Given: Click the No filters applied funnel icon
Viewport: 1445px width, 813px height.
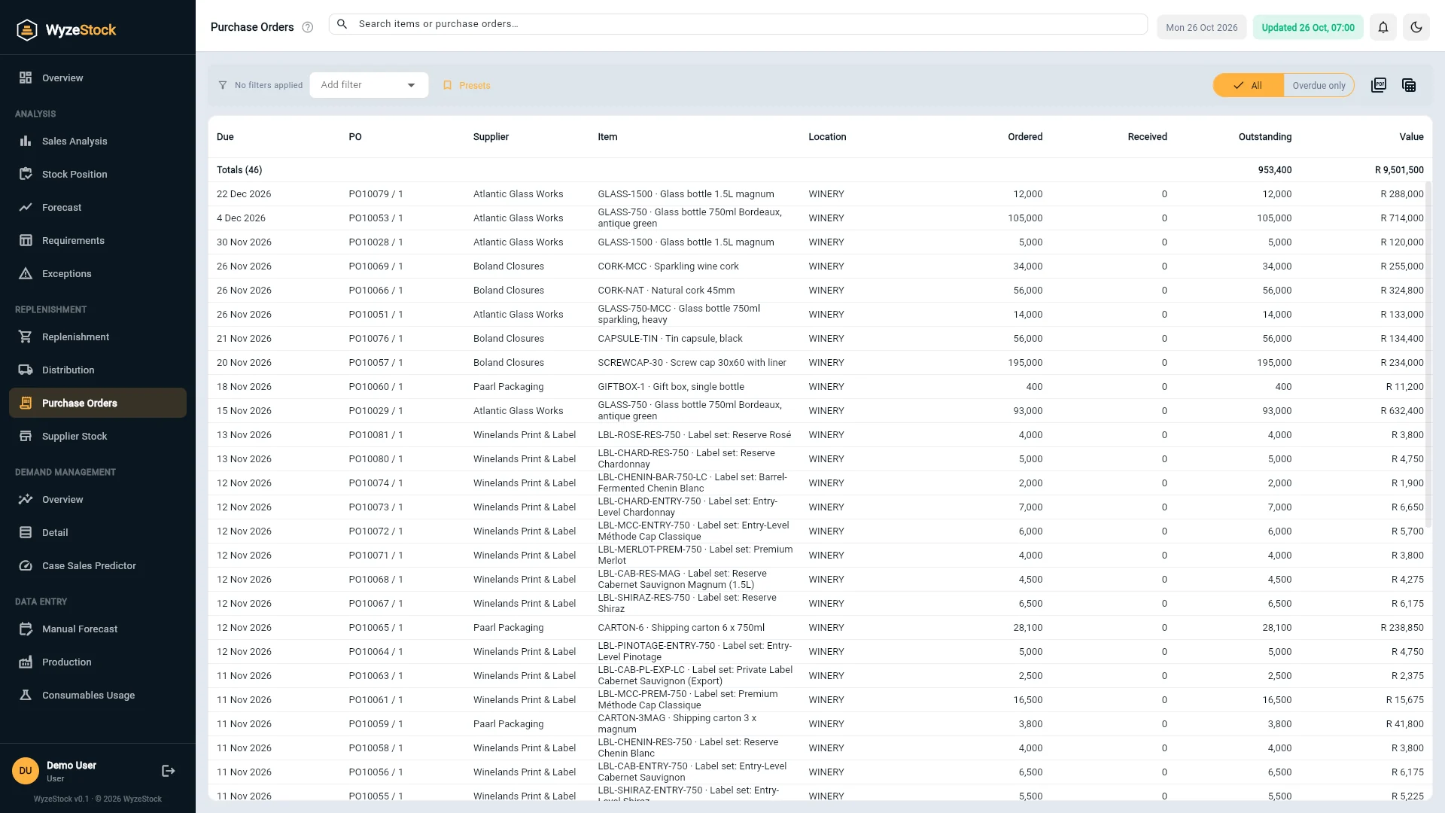Looking at the screenshot, I should (x=223, y=85).
